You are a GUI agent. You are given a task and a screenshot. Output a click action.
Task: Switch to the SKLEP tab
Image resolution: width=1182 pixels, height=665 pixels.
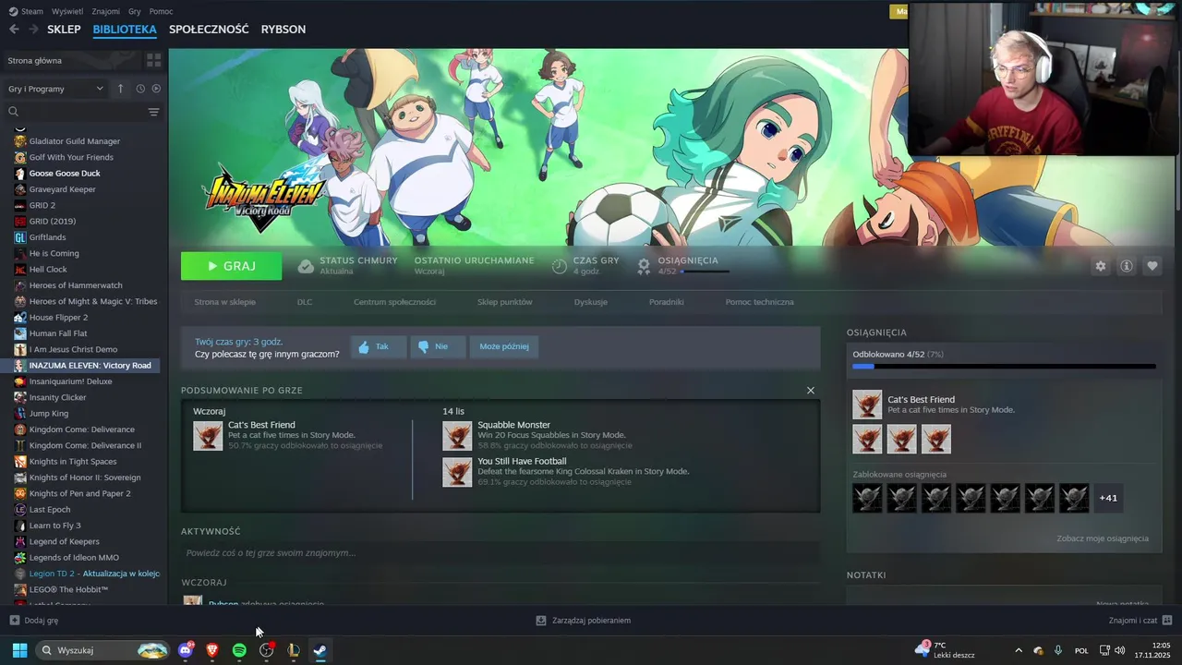click(64, 29)
